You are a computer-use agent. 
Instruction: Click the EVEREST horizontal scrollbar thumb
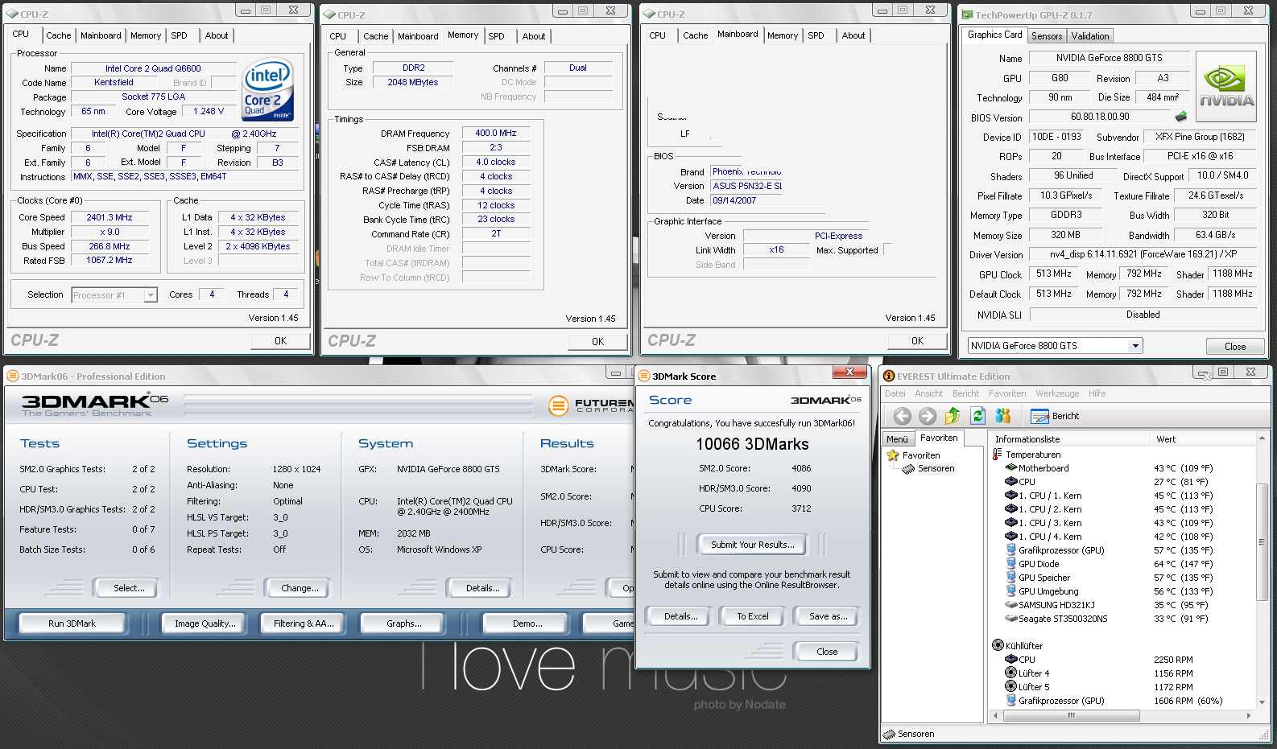pyautogui.click(x=1071, y=715)
